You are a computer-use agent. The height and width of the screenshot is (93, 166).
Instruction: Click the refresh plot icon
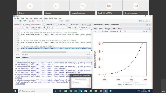pyautogui.click(x=144, y=32)
